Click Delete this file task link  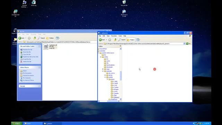pyautogui.click(x=27, y=62)
